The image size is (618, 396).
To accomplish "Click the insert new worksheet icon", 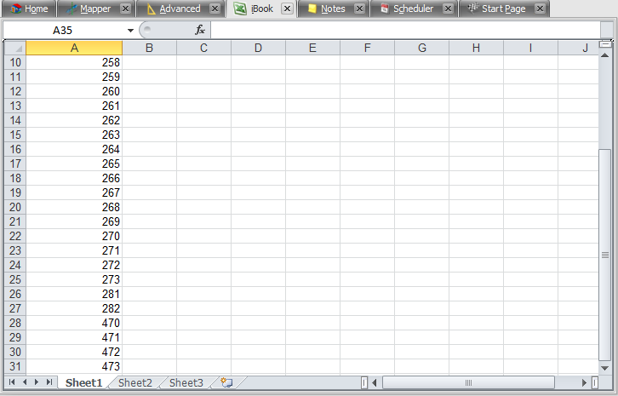I will [226, 383].
